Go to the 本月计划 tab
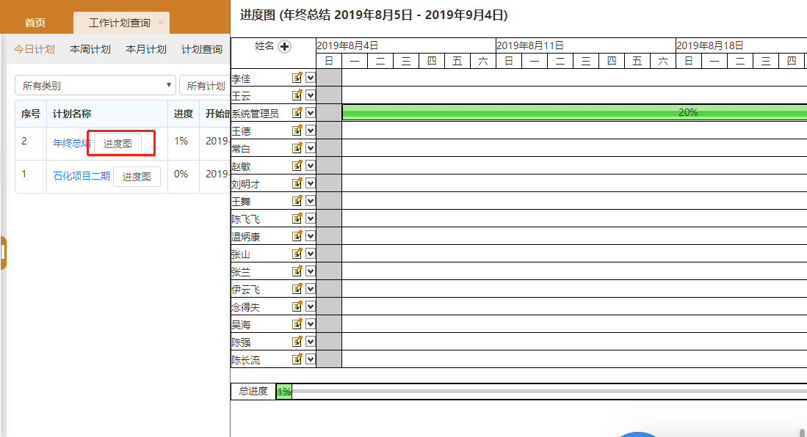The image size is (807, 437). [x=146, y=50]
